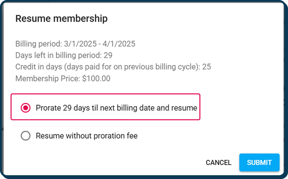Click the 'Resume without proration fee' label text
Viewport: 288px width, 179px height.
(86, 136)
